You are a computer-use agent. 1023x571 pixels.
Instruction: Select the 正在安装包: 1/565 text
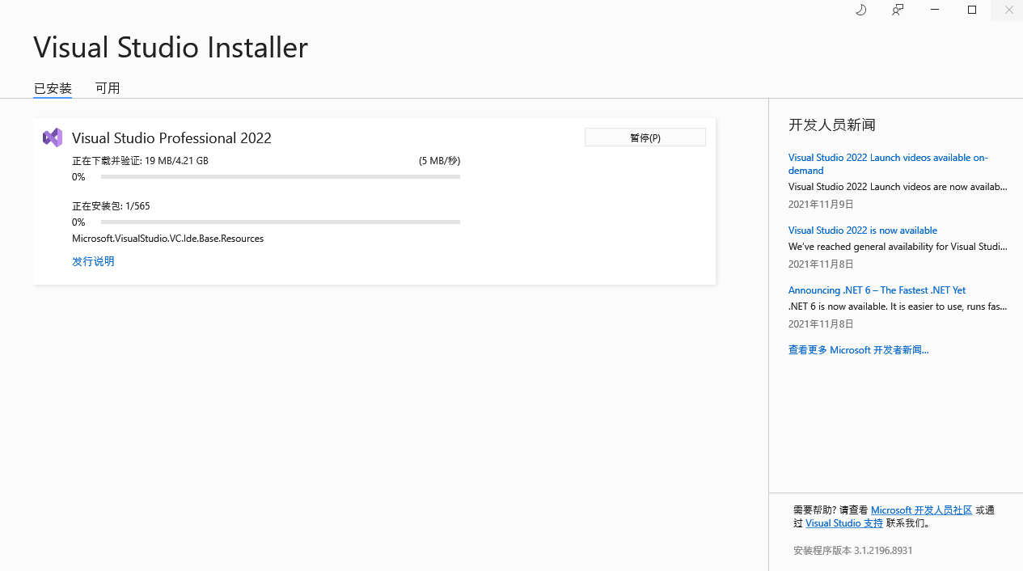(111, 205)
